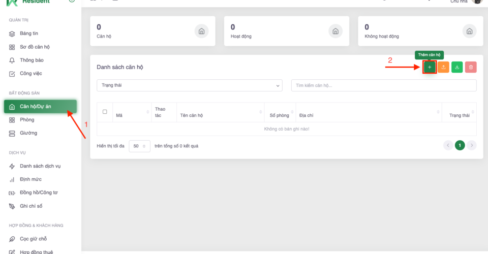Open Bảng tin in the sidebar
Image resolution: width=488 pixels, height=254 pixels.
[29, 34]
